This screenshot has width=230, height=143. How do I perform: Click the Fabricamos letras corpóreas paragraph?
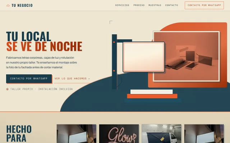pos(42,63)
